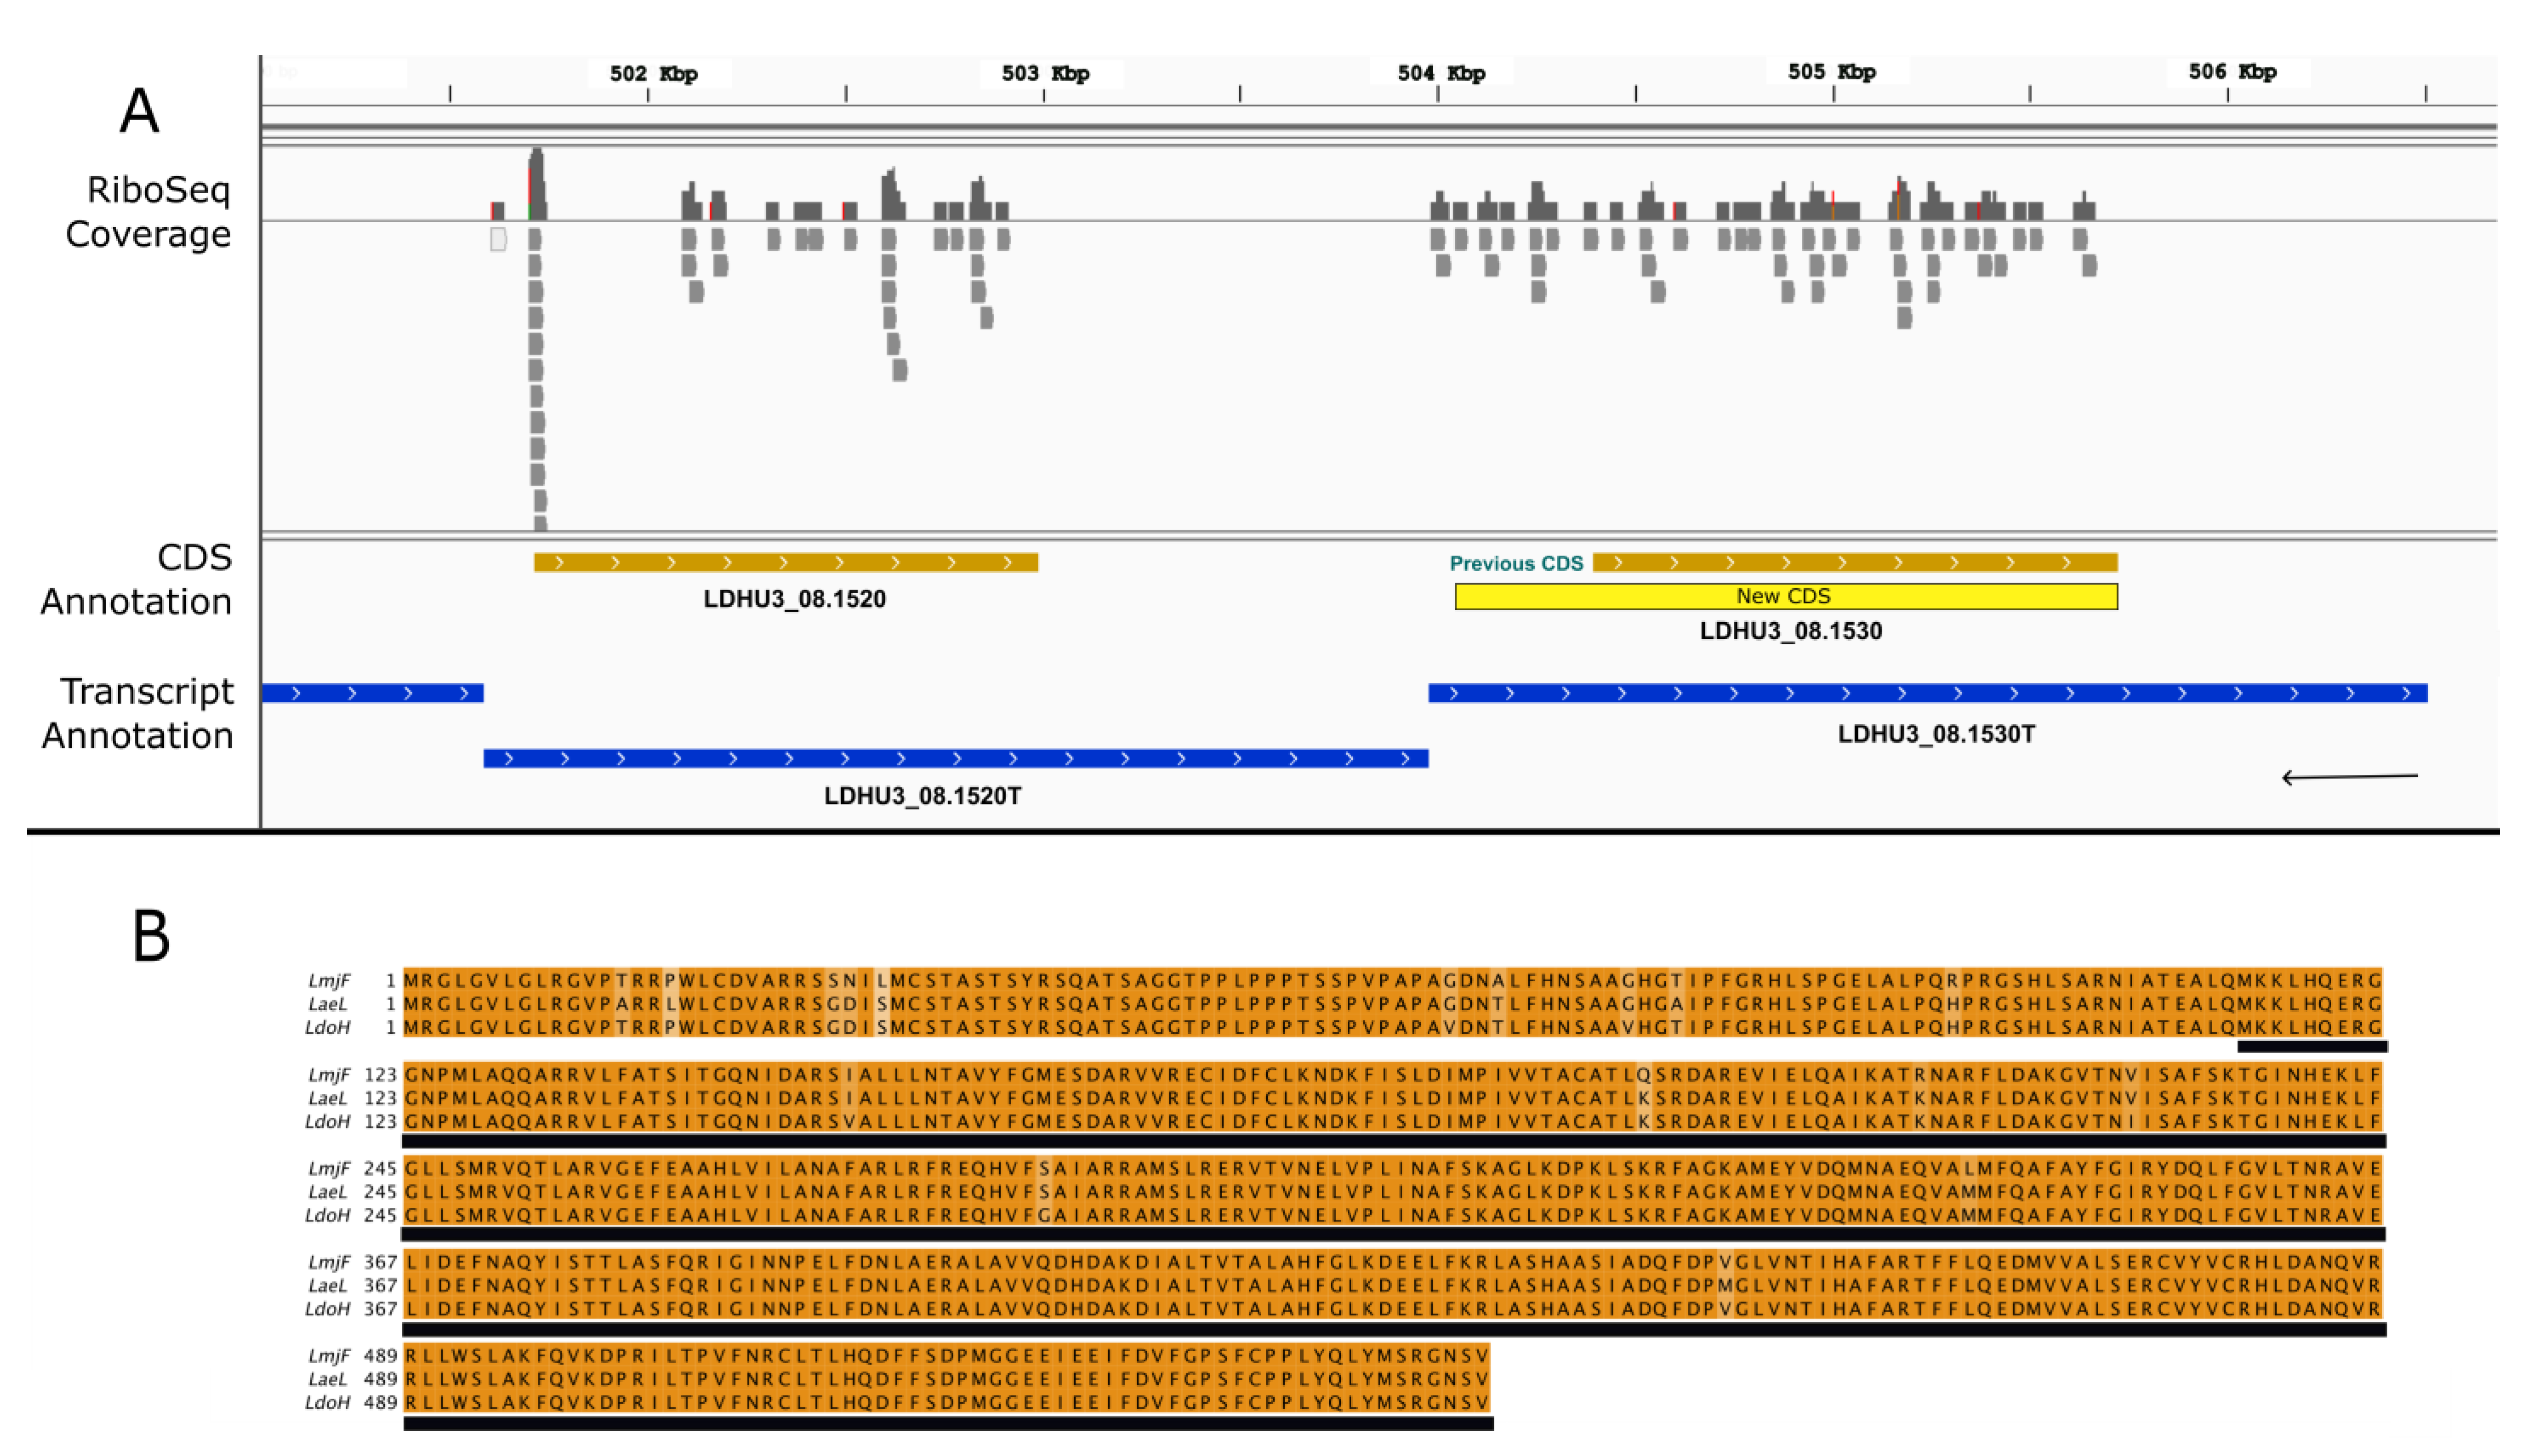This screenshot has height=1456, width=2542.
Task: Click the panel B letter label
Action: 151,936
